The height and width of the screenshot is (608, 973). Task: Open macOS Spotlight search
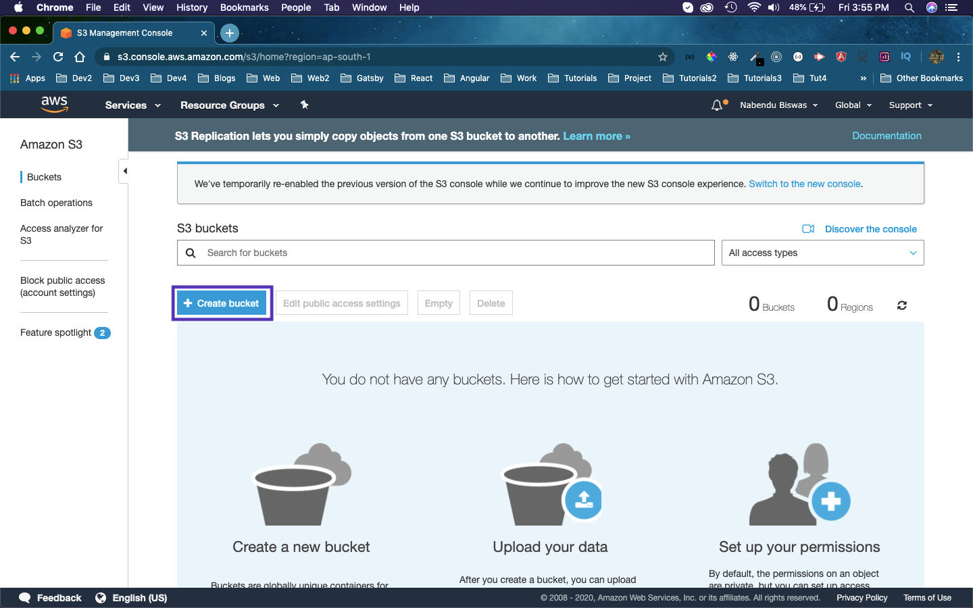pyautogui.click(x=909, y=7)
